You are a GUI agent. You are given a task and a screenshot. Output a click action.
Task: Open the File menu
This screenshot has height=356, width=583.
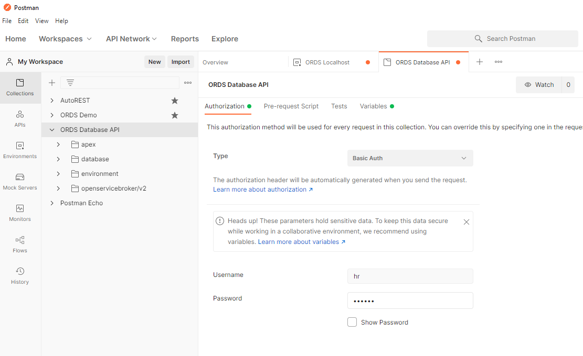tap(7, 21)
